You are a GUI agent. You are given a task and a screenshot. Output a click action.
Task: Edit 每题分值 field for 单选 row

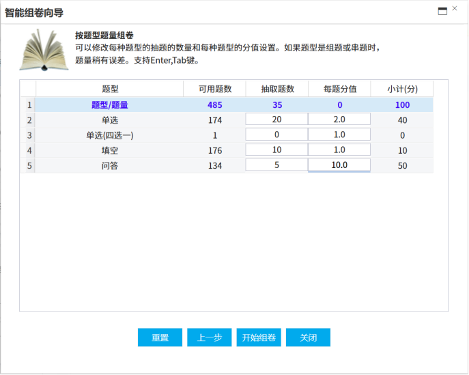339,120
